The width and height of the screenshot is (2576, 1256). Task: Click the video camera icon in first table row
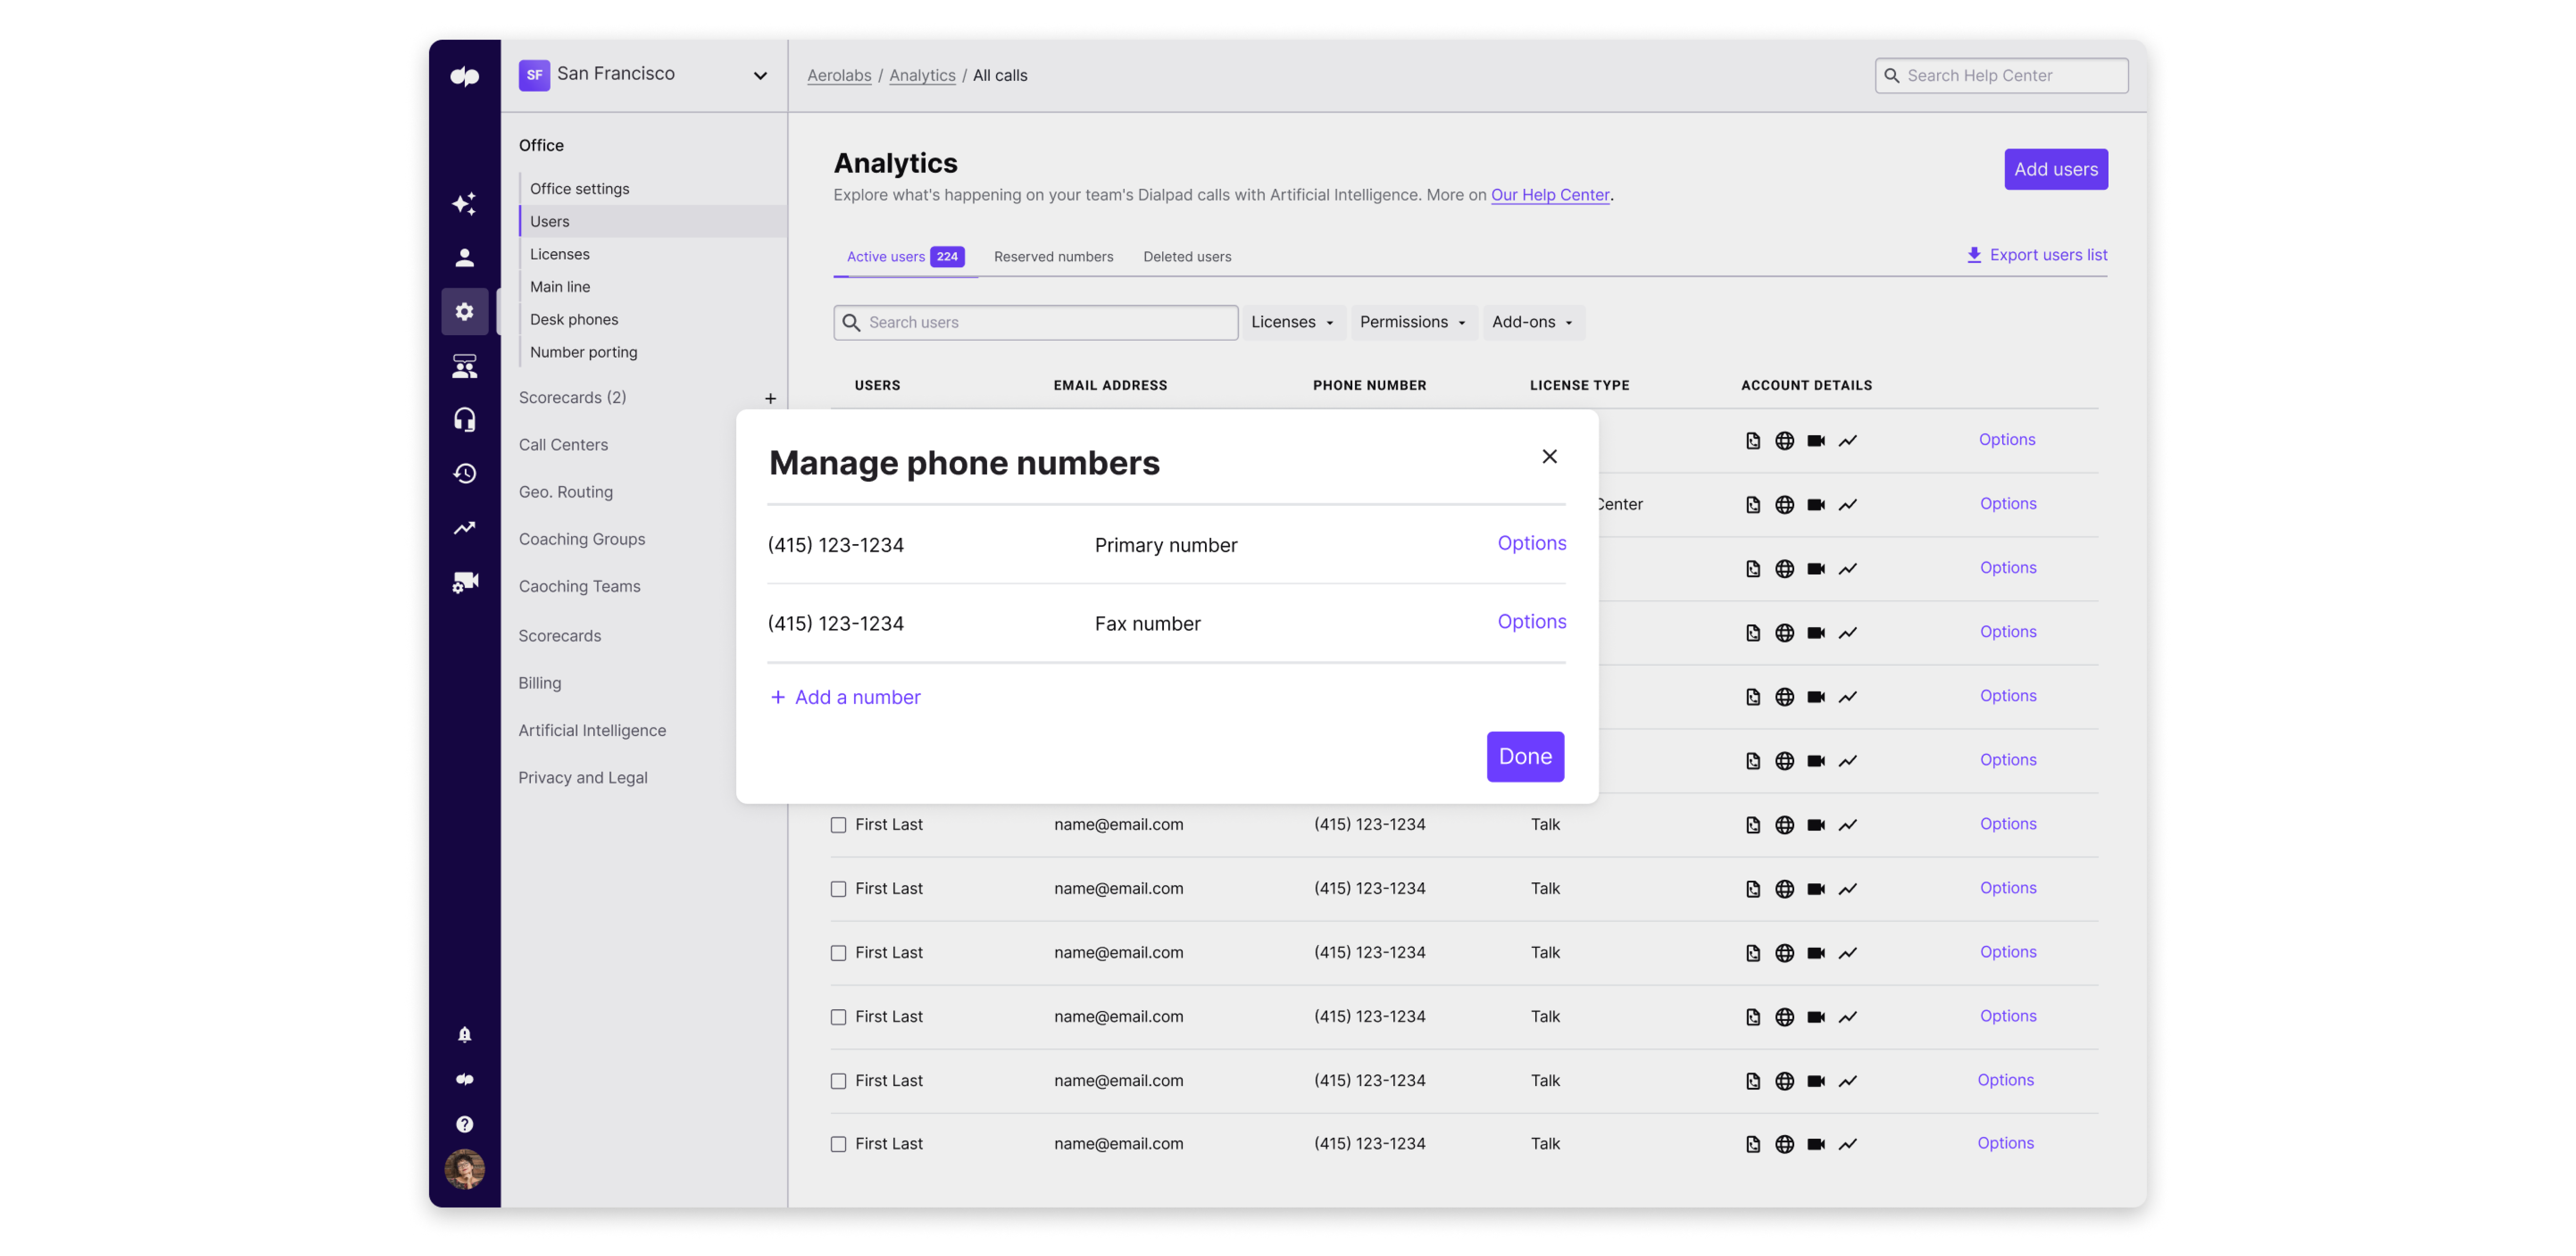[x=1816, y=440]
